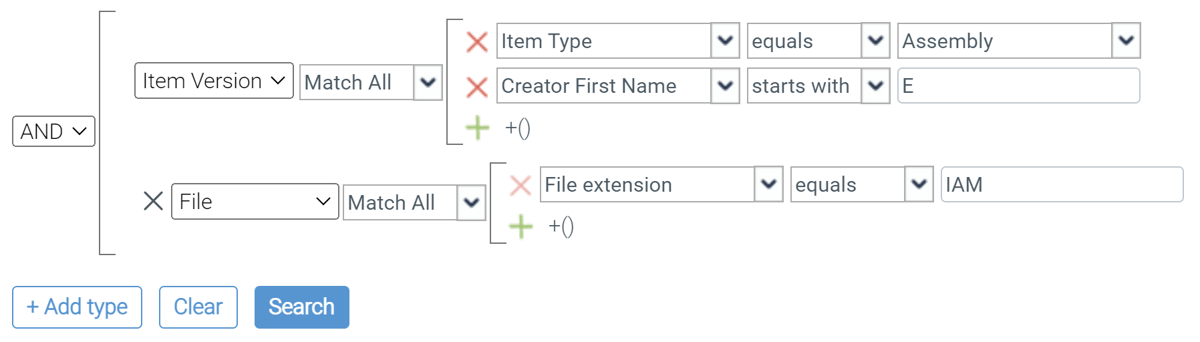Remove the Item Type condition row
The width and height of the screenshot is (1200, 342).
click(476, 42)
